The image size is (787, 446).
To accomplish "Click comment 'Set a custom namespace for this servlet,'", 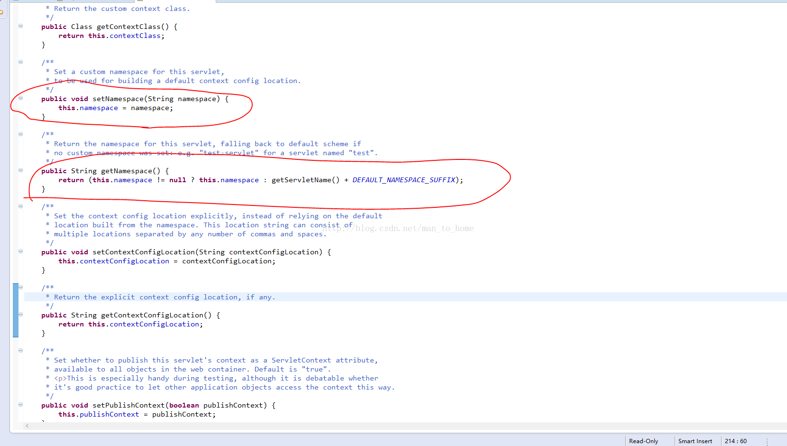I will point(135,72).
